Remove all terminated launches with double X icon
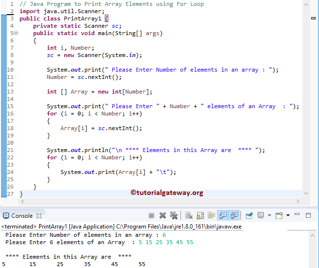The image size is (319, 268). [x=173, y=215]
